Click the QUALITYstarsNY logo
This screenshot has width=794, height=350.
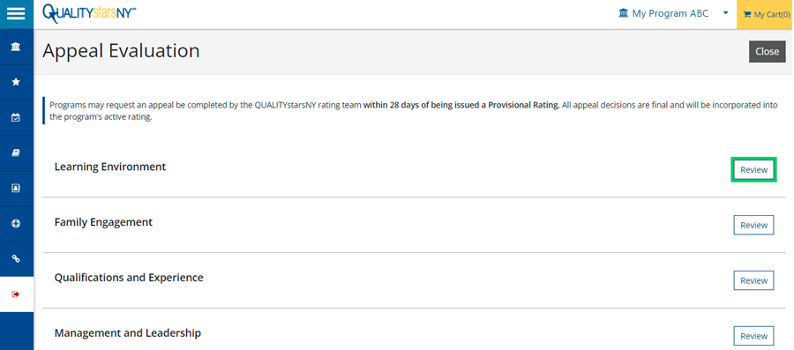[90, 12]
